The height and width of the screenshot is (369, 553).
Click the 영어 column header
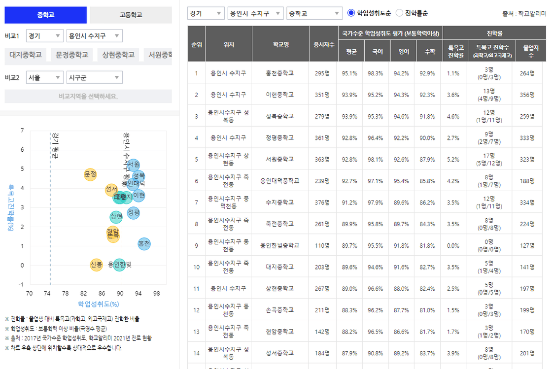[404, 51]
